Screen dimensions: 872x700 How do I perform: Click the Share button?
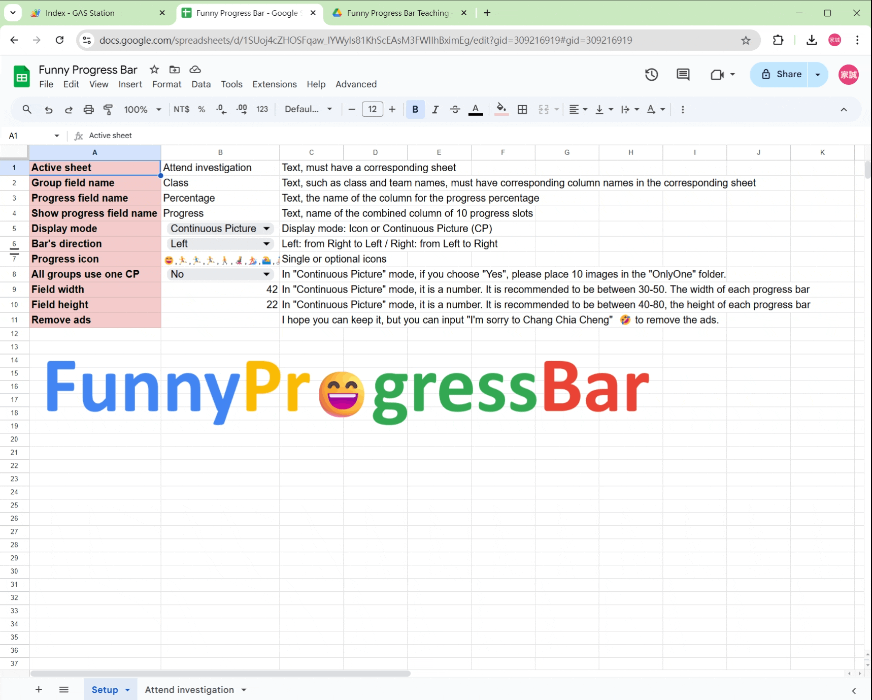[x=782, y=74]
